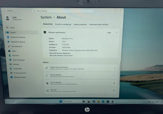Select System in the sidebar
The image size is (163, 114).
[x=21, y=32]
